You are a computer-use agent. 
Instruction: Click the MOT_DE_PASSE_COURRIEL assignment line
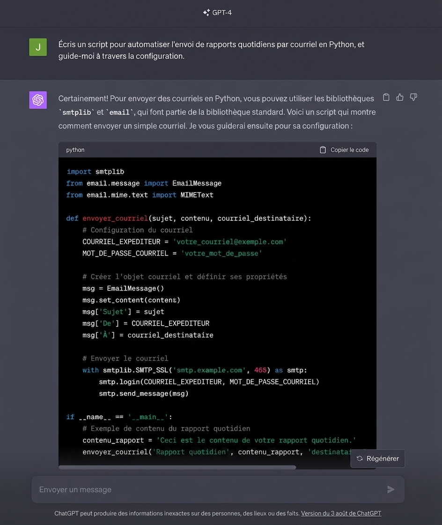point(172,254)
